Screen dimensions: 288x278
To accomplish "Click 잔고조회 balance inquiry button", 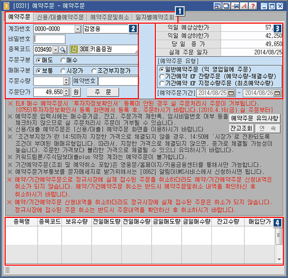I will point(241,128).
